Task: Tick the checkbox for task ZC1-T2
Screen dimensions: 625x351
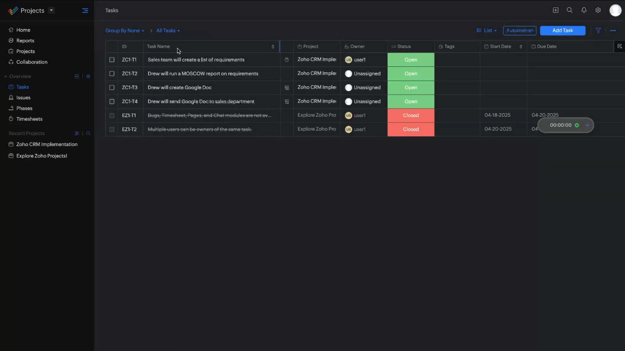Action: [112, 74]
